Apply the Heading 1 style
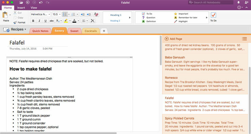This screenshot has height=134, width=251. pyautogui.click(x=116, y=15)
